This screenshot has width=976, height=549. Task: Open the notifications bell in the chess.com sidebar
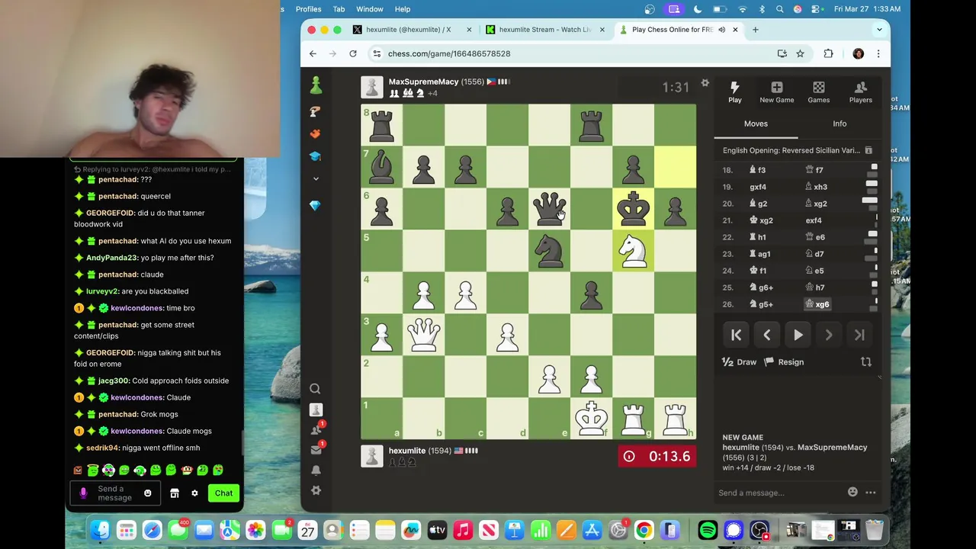click(316, 470)
